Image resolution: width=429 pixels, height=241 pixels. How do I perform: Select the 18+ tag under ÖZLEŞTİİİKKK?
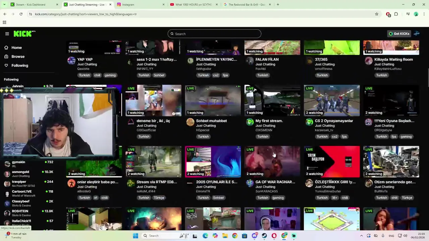pyautogui.click(x=334, y=198)
